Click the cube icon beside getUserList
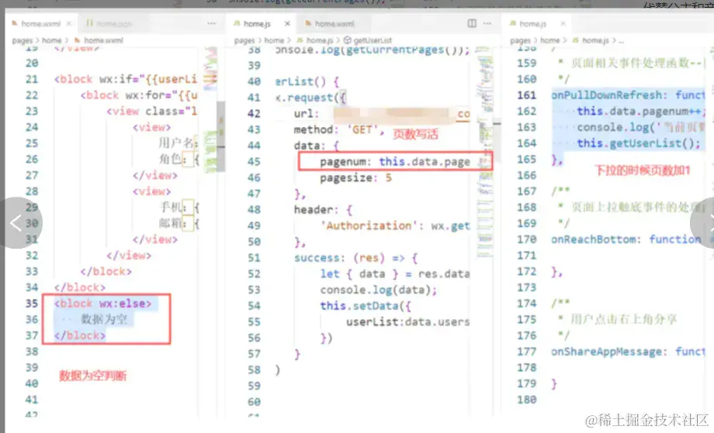The height and width of the screenshot is (433, 714). coord(348,40)
